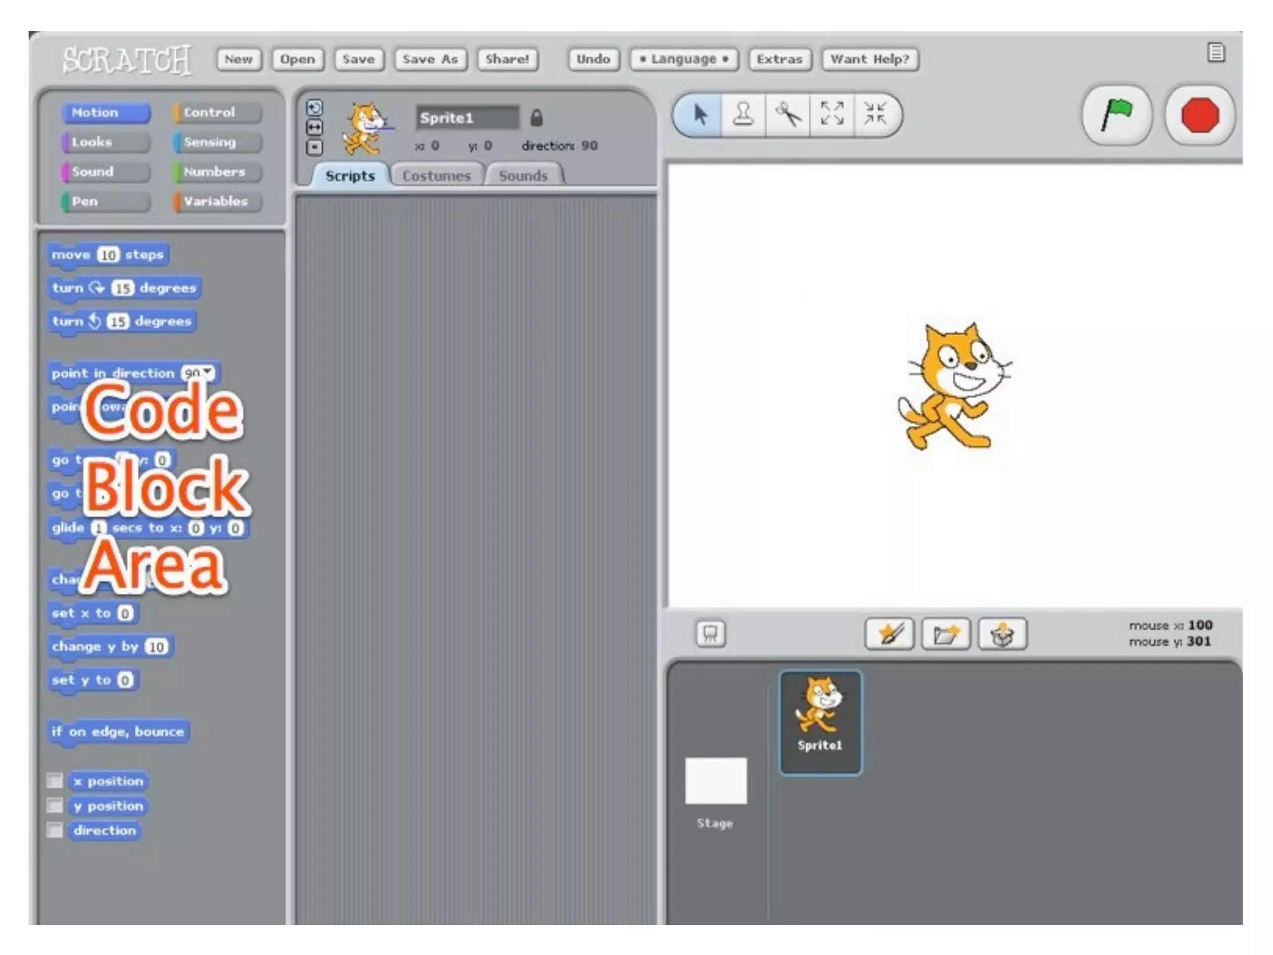Click the Sprite1 name field
The width and height of the screenshot is (1273, 955).
[467, 118]
